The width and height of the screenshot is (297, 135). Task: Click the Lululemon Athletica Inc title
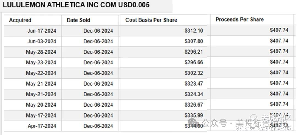click(x=76, y=5)
